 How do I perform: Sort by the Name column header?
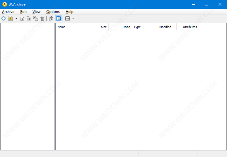[x=70, y=27]
